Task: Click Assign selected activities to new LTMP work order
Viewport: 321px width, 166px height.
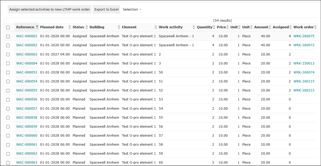Action: click(x=50, y=9)
